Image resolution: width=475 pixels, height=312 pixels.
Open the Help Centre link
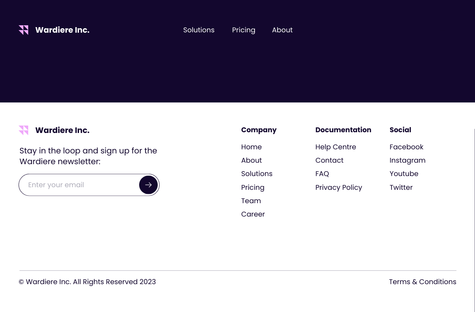click(335, 147)
